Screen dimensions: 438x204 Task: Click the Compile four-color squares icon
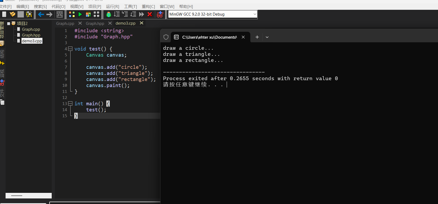click(72, 14)
